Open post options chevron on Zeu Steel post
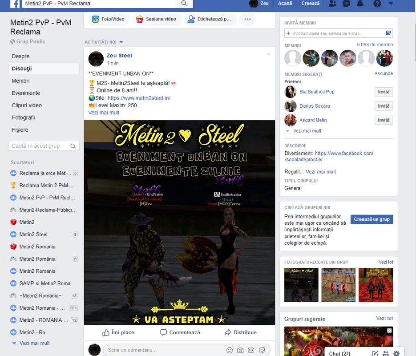This screenshot has width=416, height=356. [268, 54]
